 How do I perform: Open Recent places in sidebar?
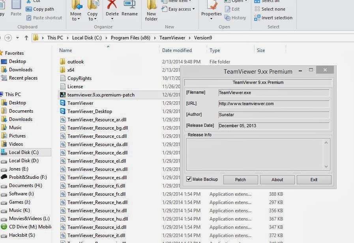(x=23, y=78)
